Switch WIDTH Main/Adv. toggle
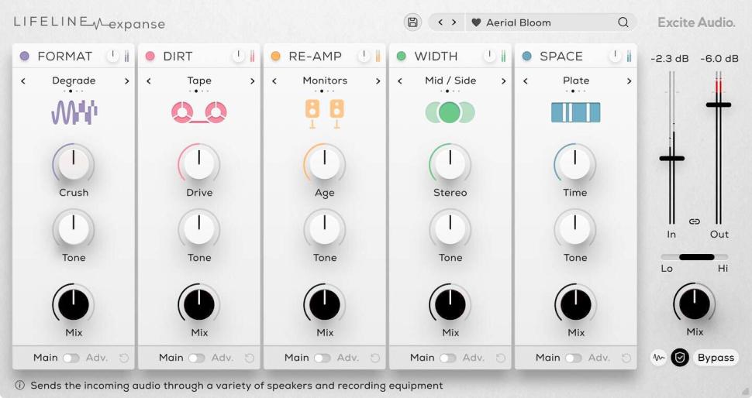The width and height of the screenshot is (752, 398). point(448,358)
